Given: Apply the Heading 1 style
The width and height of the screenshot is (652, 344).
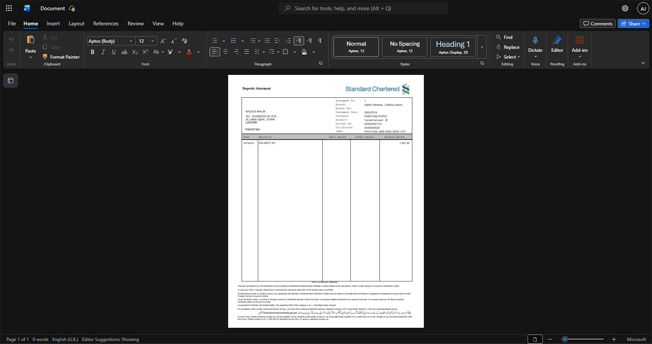Looking at the screenshot, I should [x=453, y=47].
